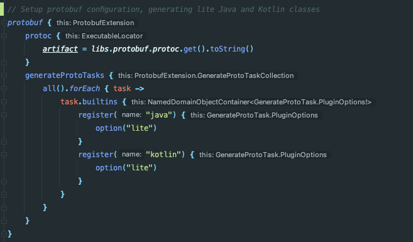This screenshot has height=242, width=413.
Task: Fold the register "java" block in gutter
Action: click(x=4, y=115)
